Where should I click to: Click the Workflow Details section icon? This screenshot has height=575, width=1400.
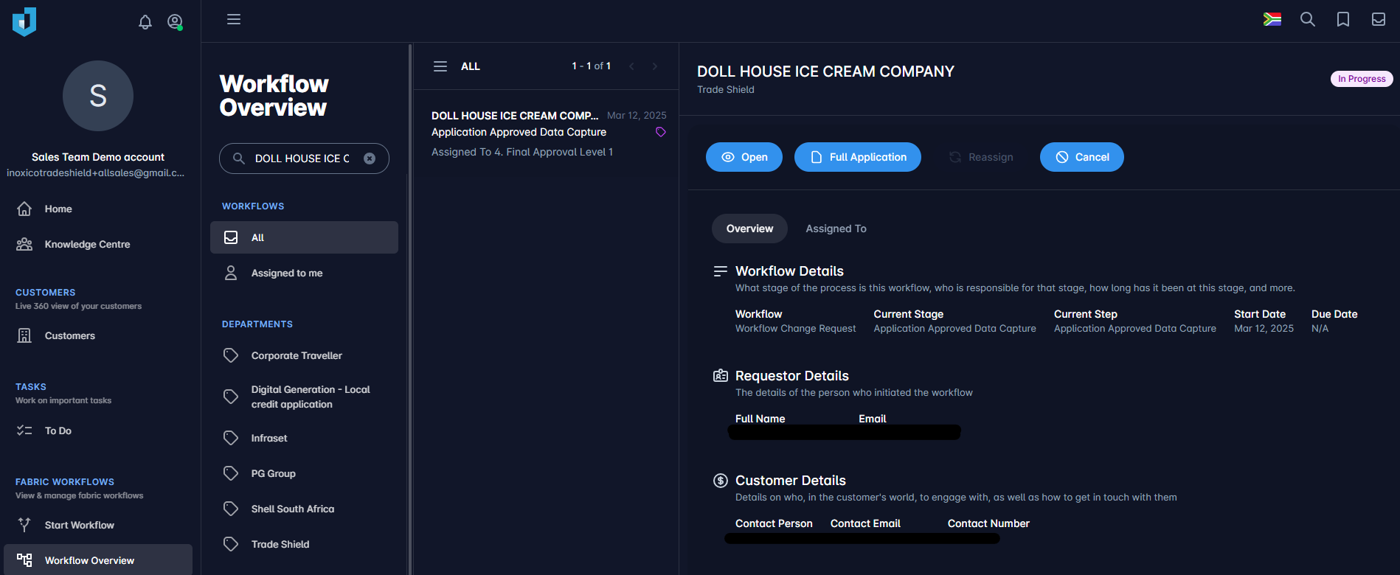[x=721, y=271]
